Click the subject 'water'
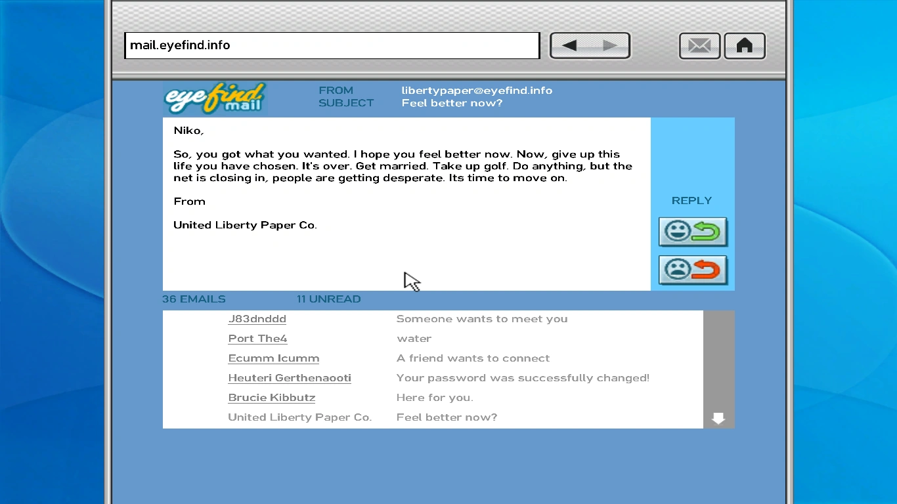 pyautogui.click(x=414, y=339)
